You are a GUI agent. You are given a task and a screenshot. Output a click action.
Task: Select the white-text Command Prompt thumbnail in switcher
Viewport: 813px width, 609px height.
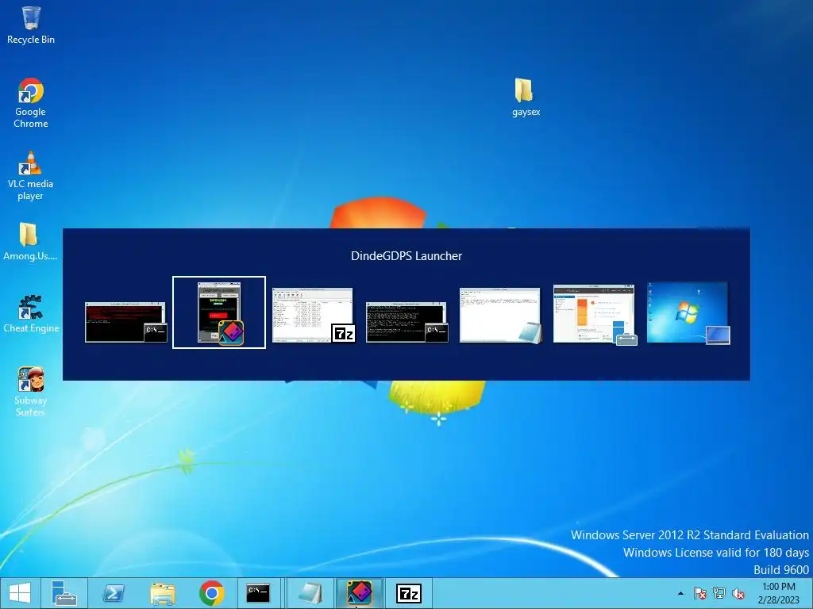click(406, 322)
